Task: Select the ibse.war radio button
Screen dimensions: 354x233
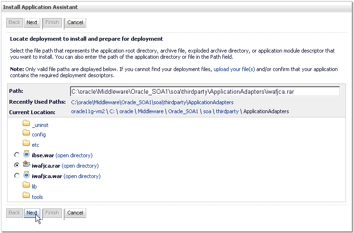Action: tap(17, 155)
